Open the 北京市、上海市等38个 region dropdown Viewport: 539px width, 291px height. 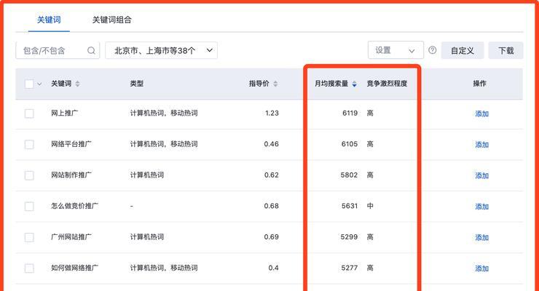point(161,50)
